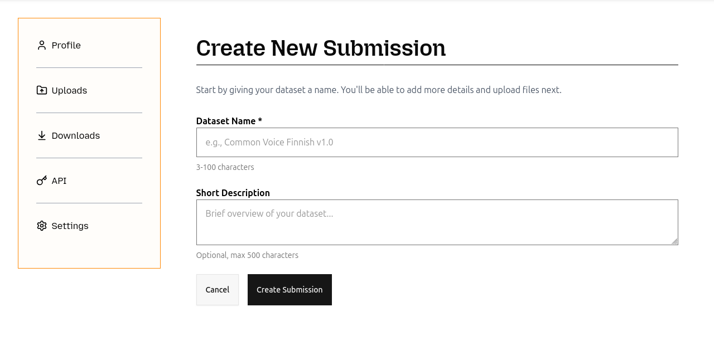This screenshot has height=341, width=714.
Task: Open the Profile sidebar menu label
Action: pos(66,45)
